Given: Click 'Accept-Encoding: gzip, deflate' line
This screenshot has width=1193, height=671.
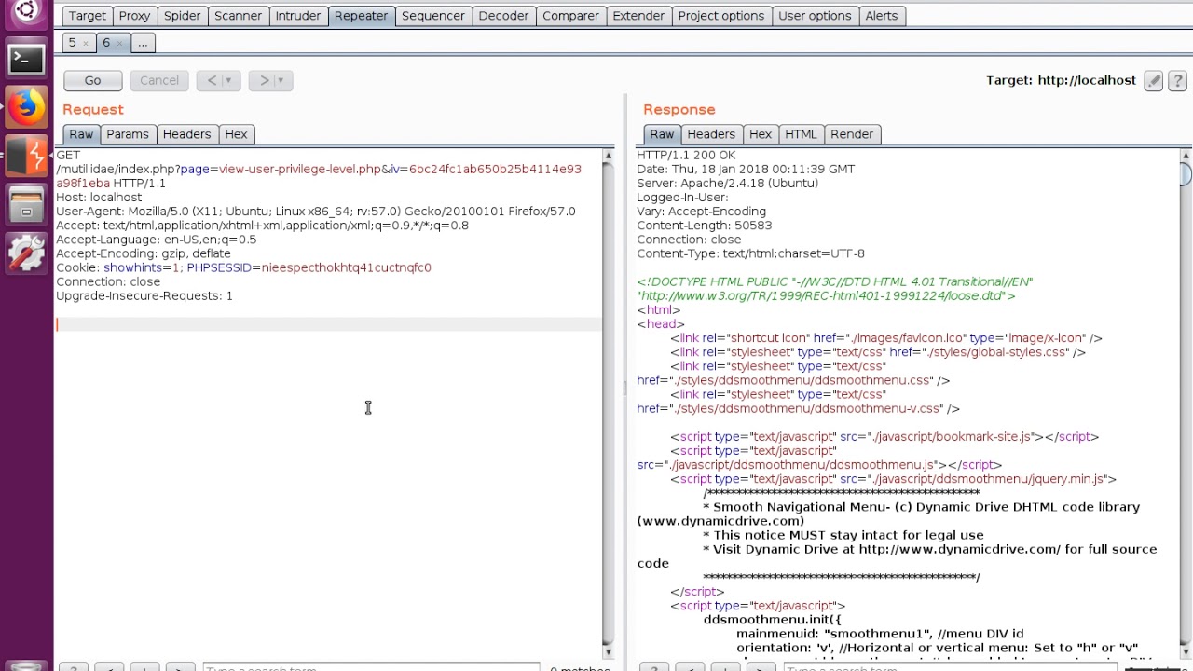Looking at the screenshot, I should tap(144, 253).
